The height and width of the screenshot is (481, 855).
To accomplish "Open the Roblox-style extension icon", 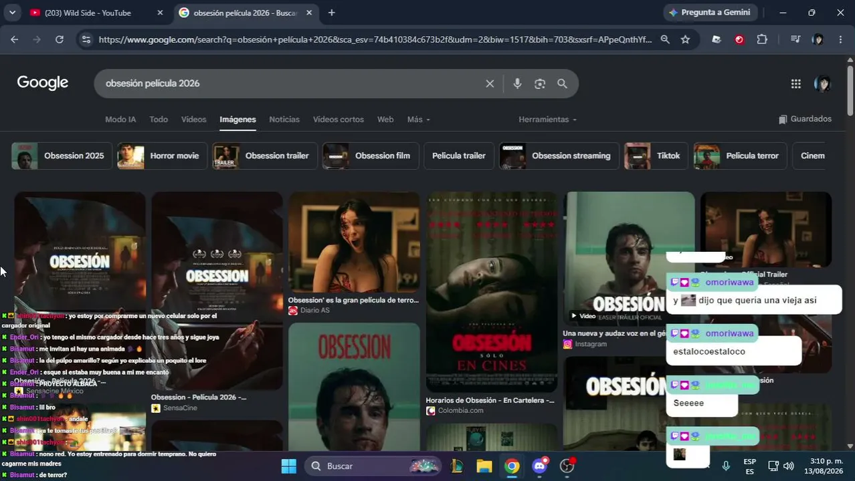I will pyautogui.click(x=717, y=39).
